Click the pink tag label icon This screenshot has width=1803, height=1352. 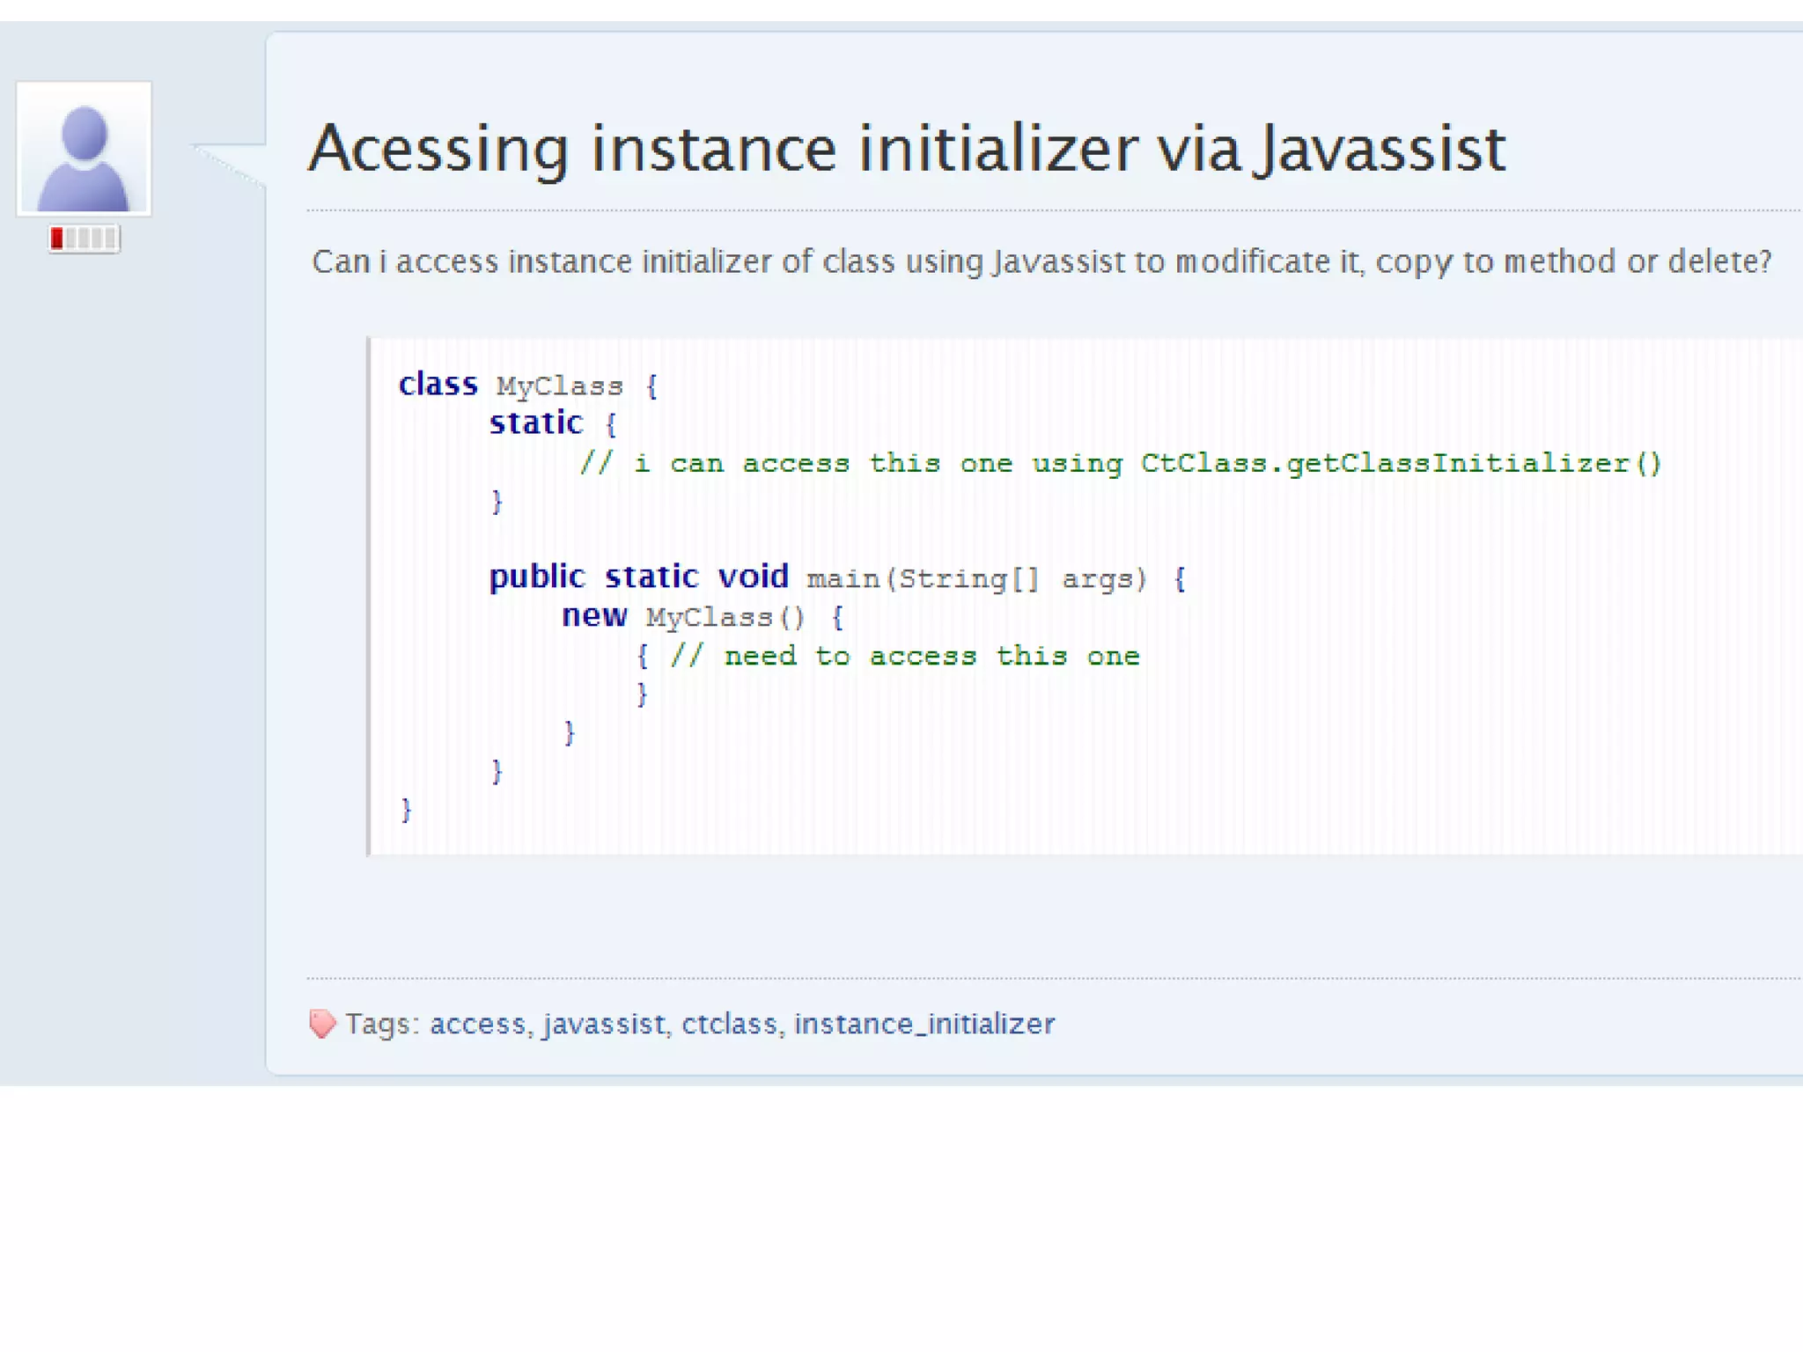pos(322,1024)
